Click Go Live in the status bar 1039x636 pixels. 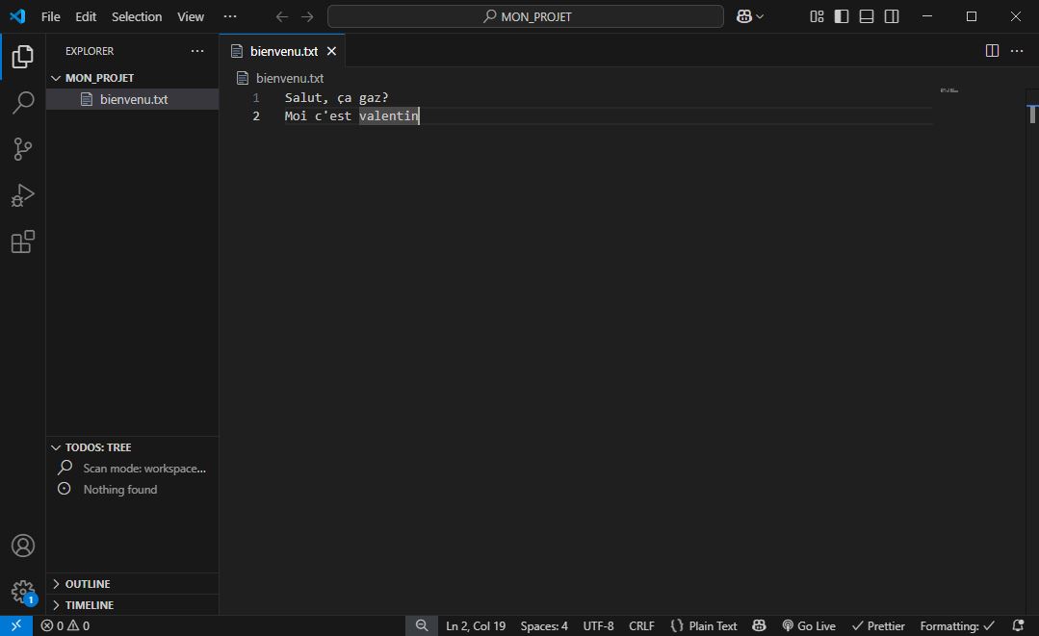[x=808, y=625]
